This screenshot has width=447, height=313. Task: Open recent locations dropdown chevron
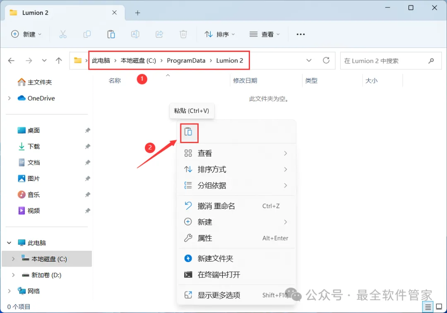[x=44, y=61]
